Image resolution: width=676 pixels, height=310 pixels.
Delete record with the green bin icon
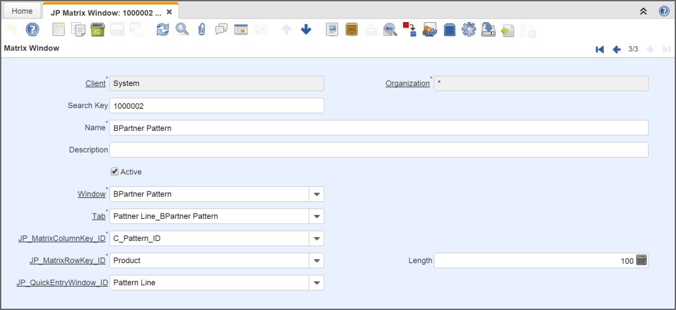[98, 30]
